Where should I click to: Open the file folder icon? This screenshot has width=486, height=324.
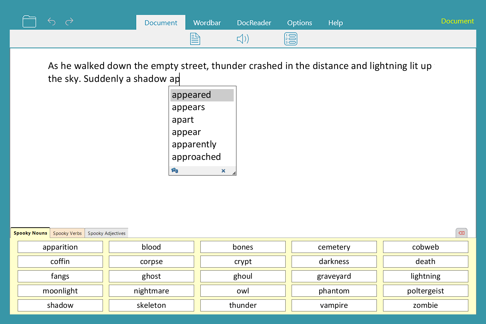[x=29, y=22]
